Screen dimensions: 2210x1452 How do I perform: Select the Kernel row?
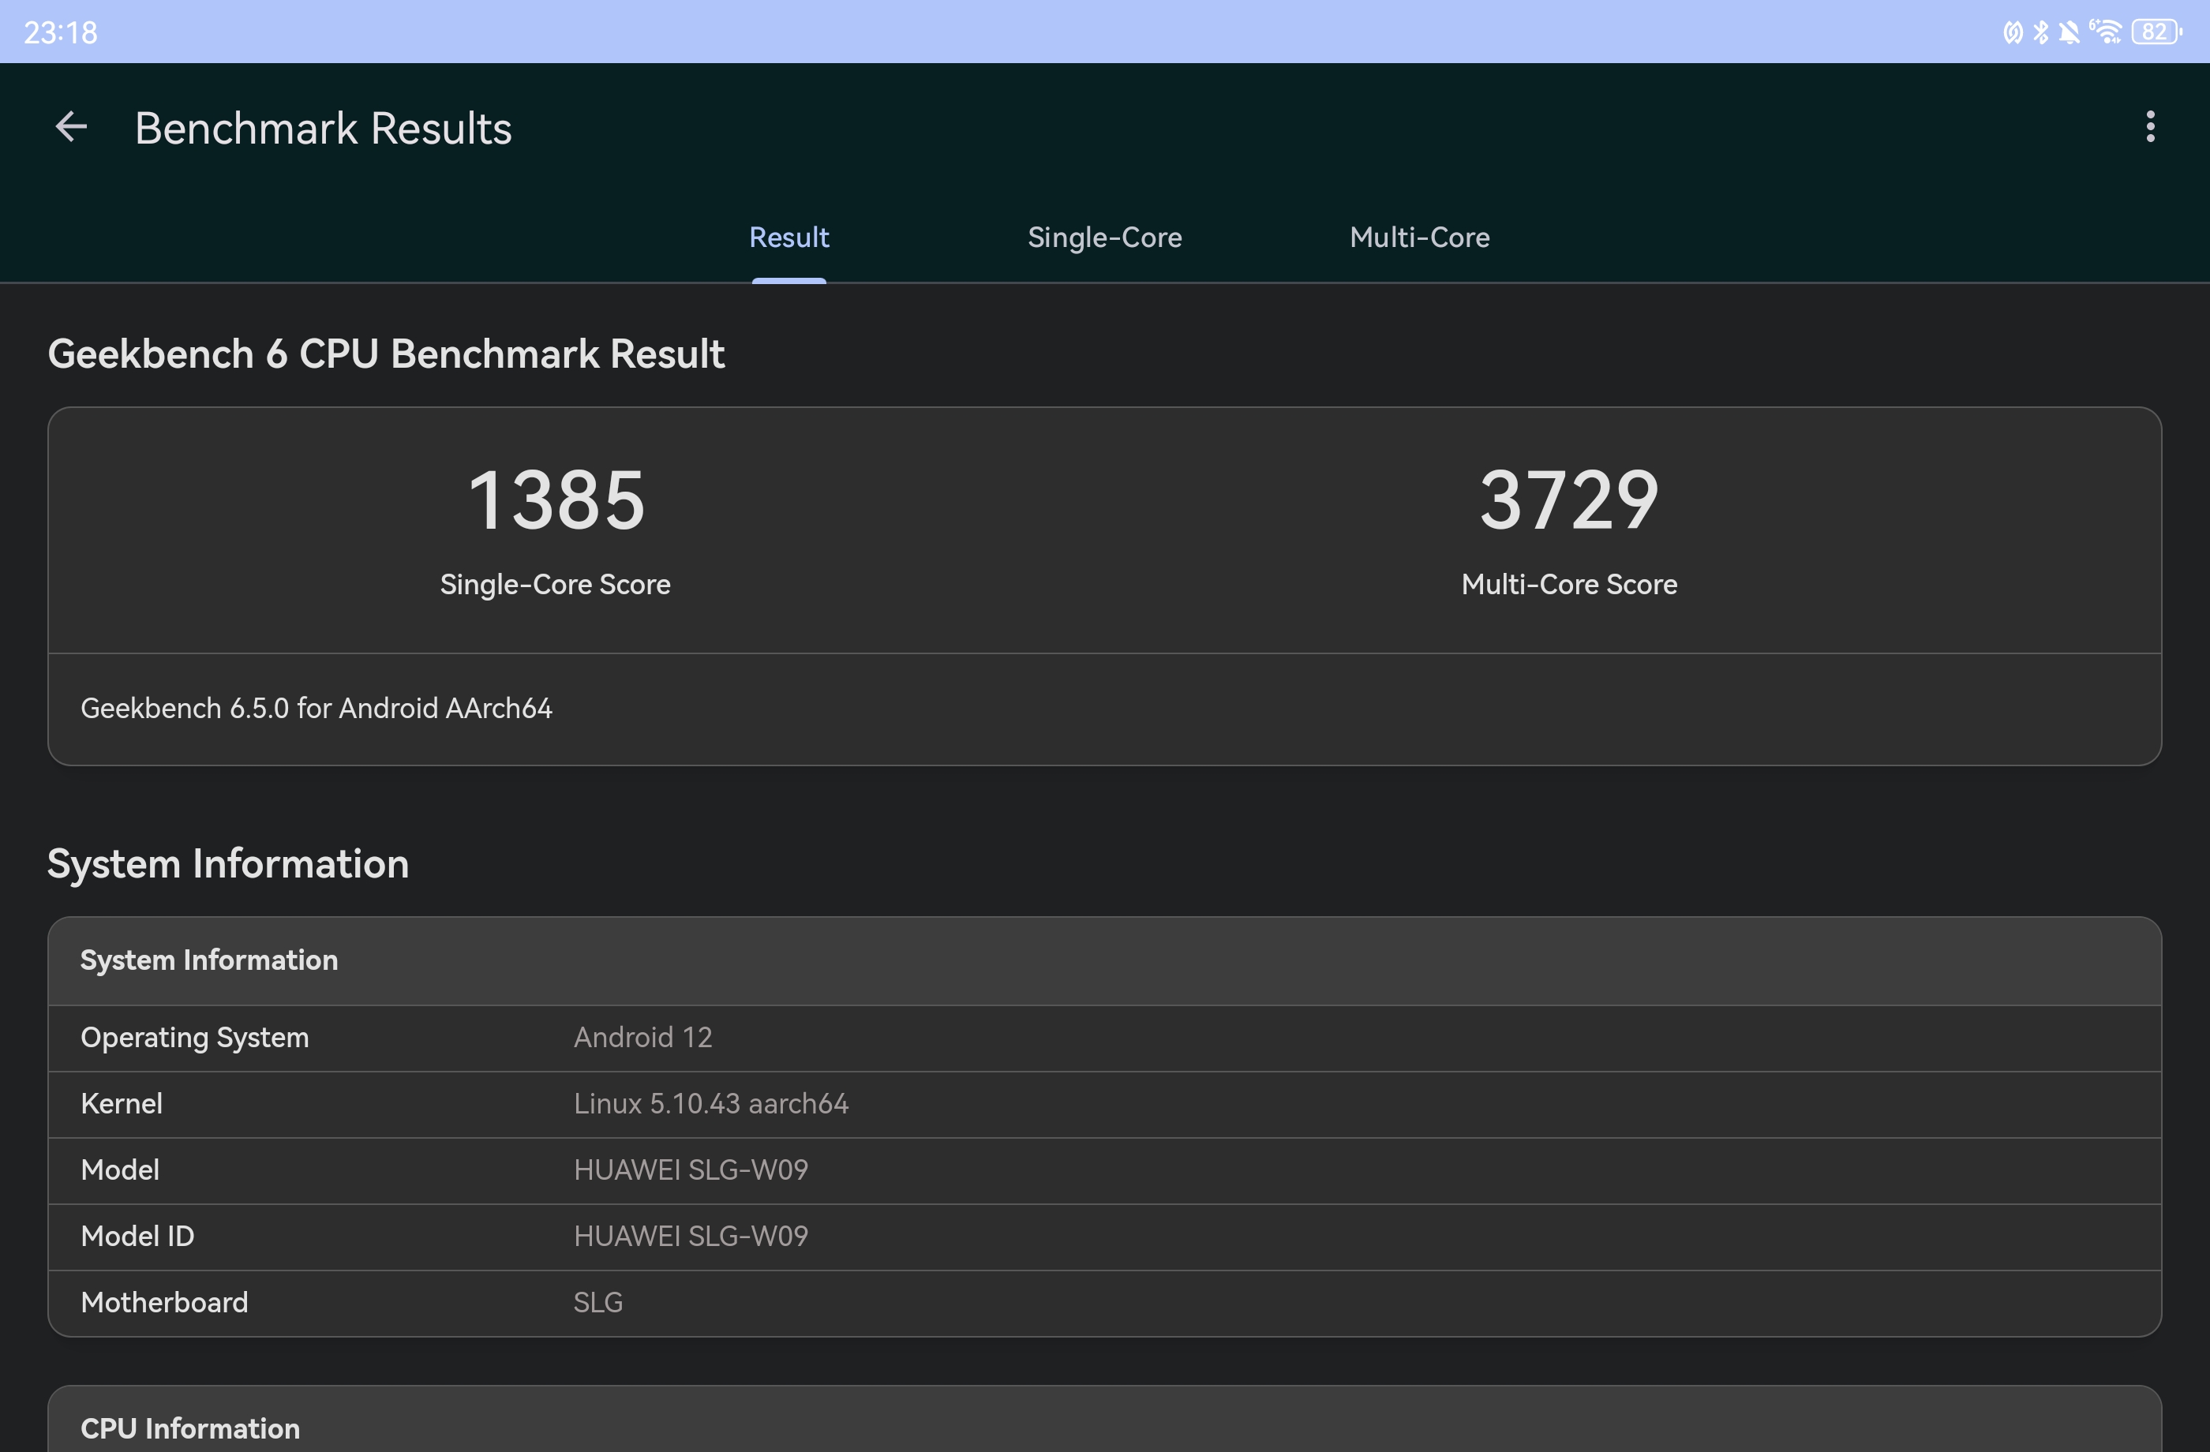(x=1104, y=1104)
